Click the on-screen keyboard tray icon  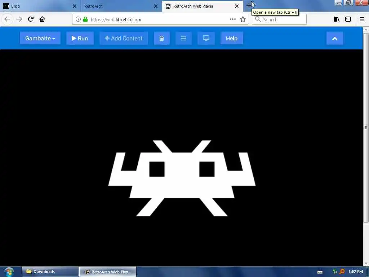tap(320, 272)
